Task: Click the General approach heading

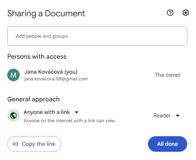Action: (33, 99)
